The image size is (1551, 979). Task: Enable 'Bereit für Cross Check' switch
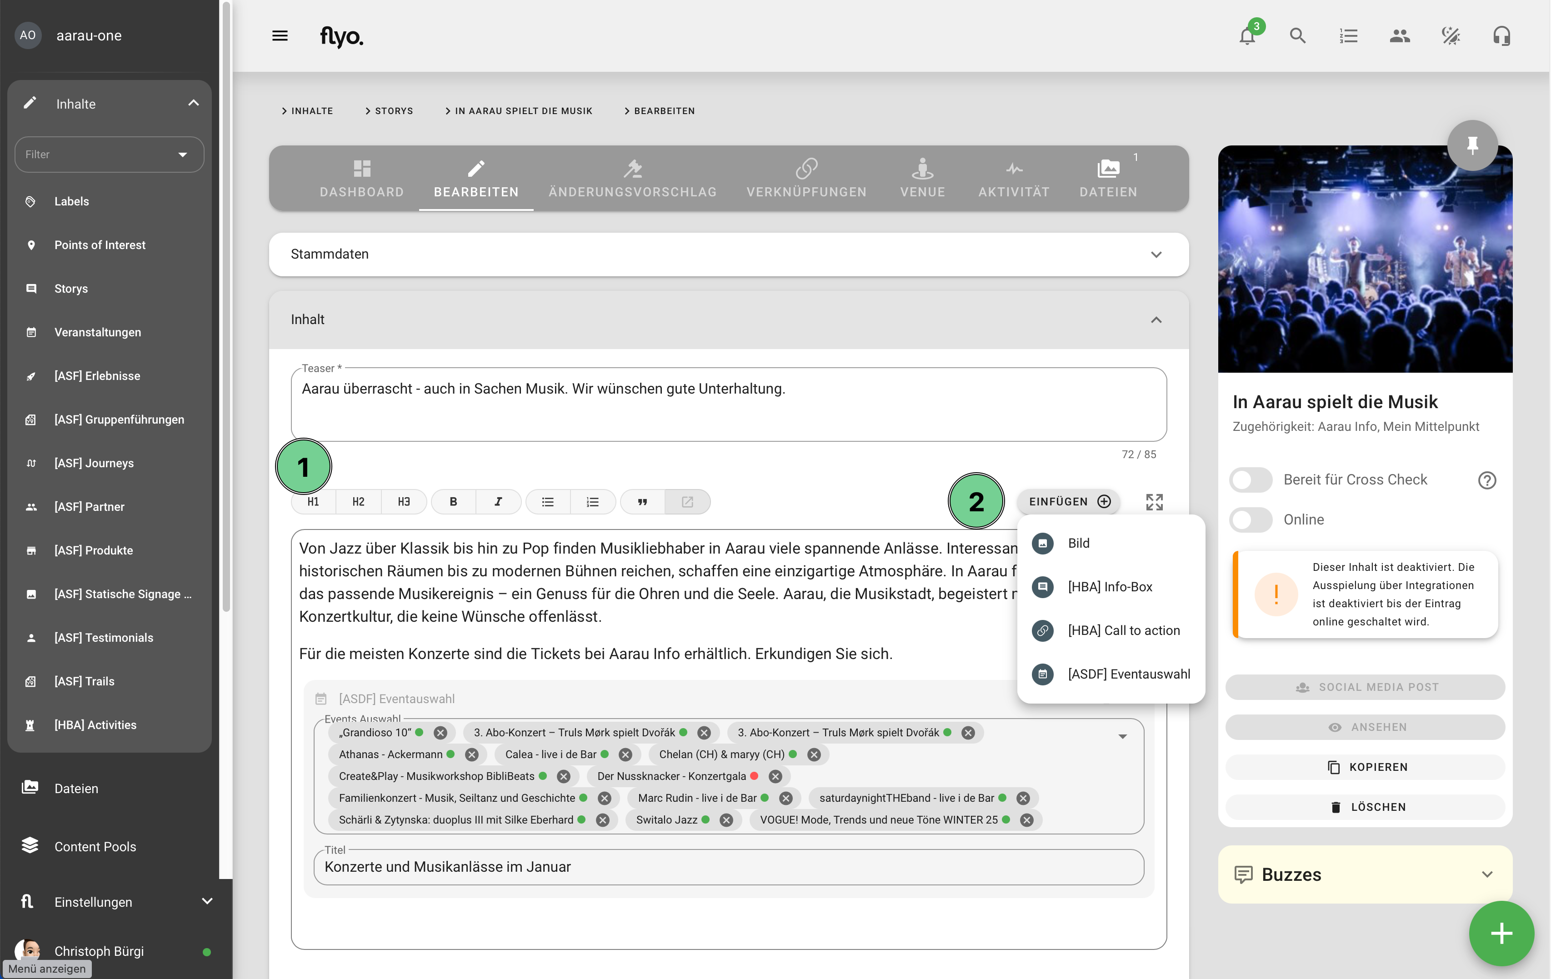point(1250,480)
